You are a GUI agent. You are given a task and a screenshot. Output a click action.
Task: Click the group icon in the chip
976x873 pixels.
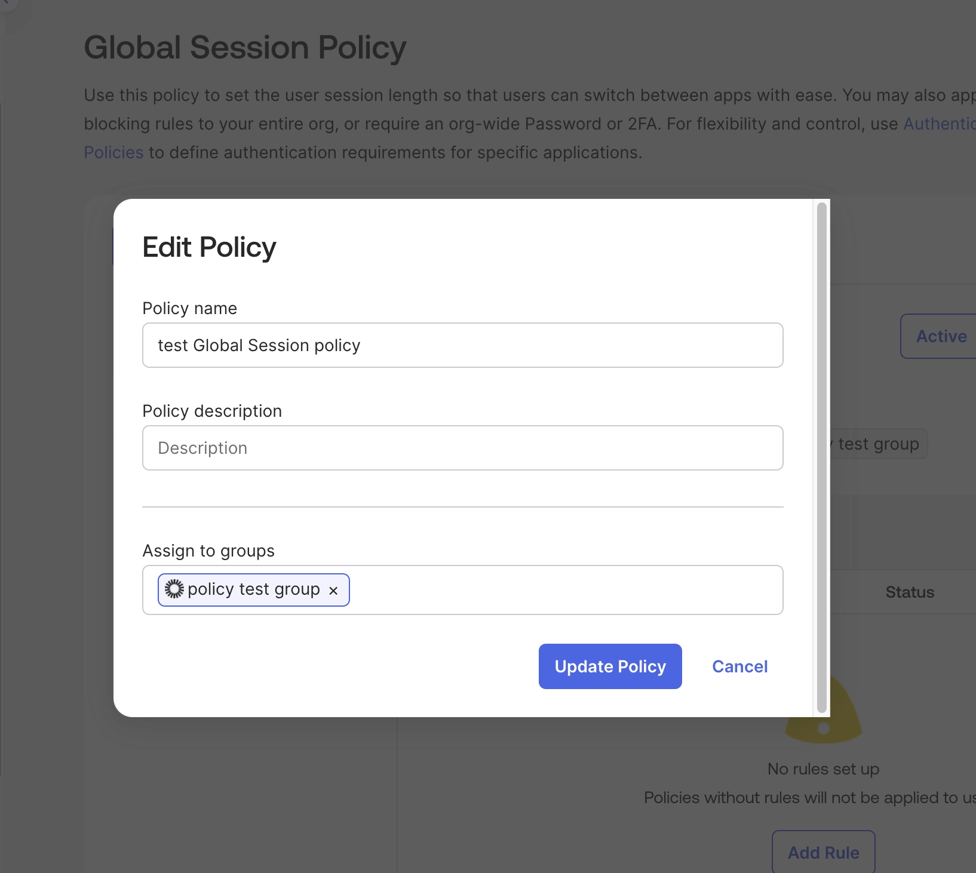pyautogui.click(x=174, y=589)
